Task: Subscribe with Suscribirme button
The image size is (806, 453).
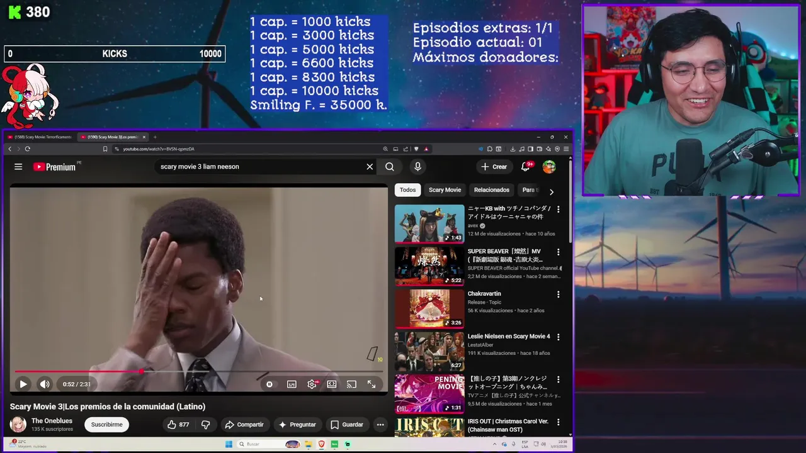Action: point(106,425)
